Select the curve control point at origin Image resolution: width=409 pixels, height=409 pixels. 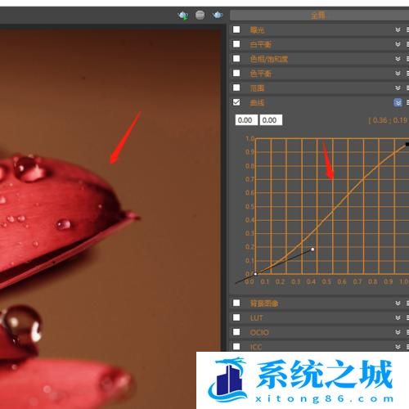click(x=255, y=274)
